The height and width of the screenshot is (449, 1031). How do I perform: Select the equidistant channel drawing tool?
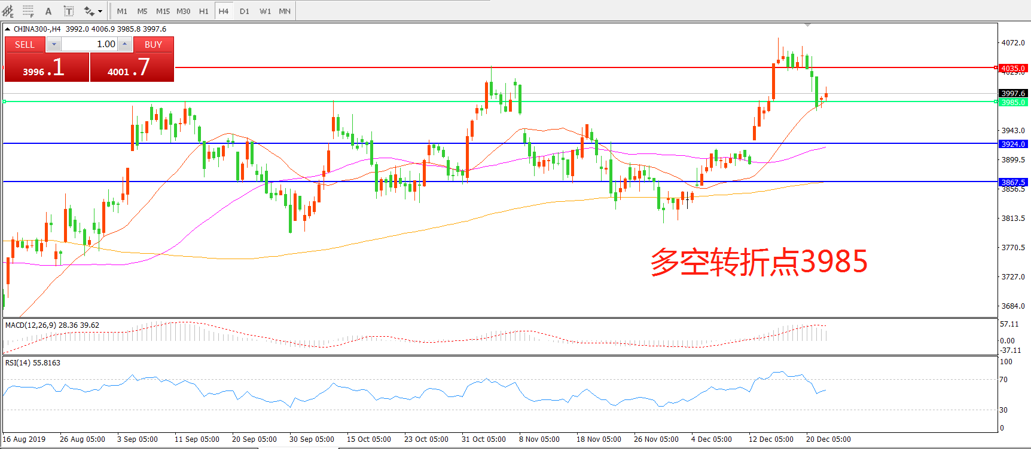8,11
